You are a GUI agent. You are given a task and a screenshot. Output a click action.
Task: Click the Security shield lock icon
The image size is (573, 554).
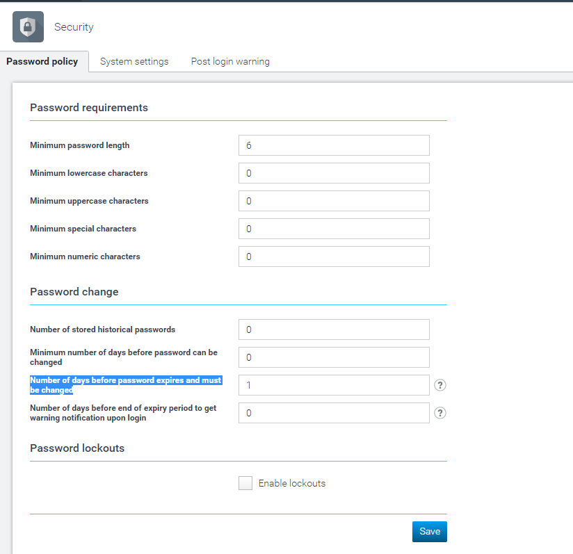(x=28, y=27)
